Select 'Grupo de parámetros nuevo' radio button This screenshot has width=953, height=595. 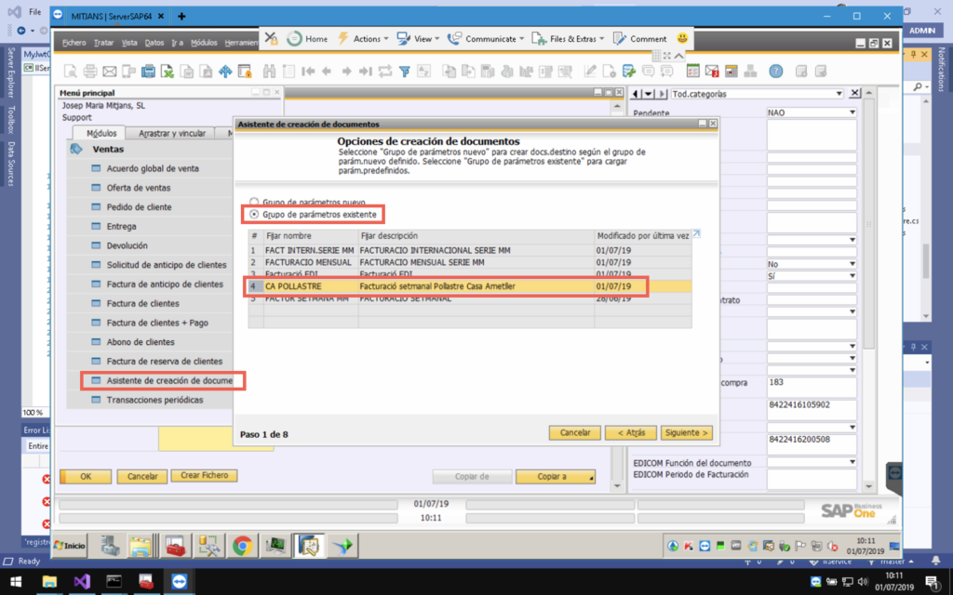254,202
